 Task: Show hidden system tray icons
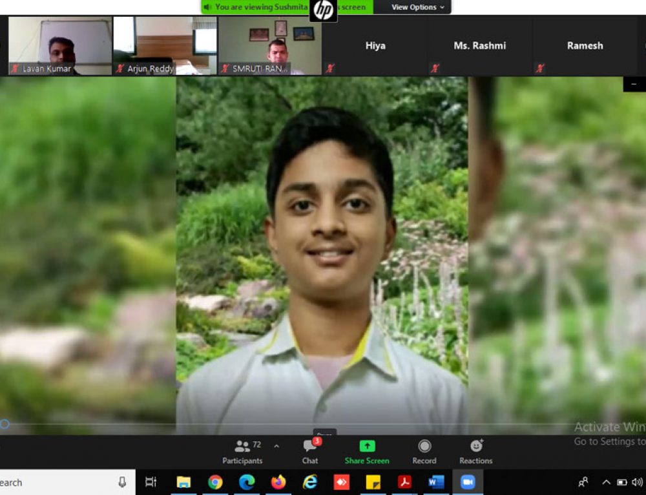[606, 482]
